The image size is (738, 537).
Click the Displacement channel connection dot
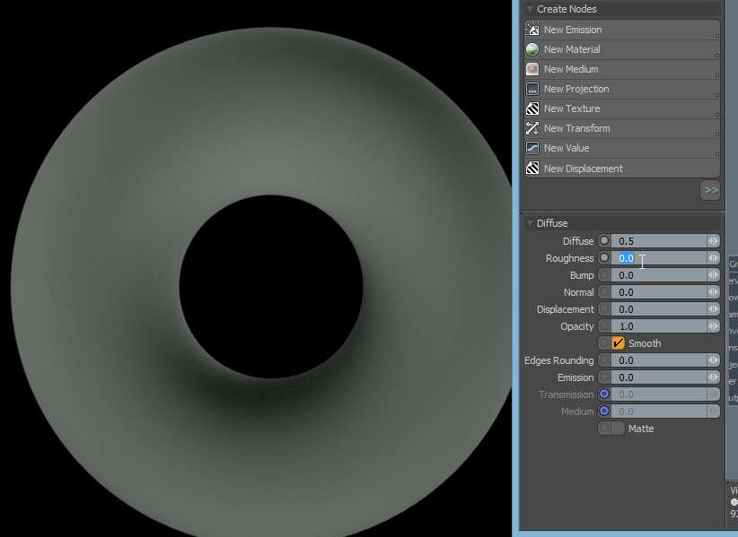(x=604, y=308)
